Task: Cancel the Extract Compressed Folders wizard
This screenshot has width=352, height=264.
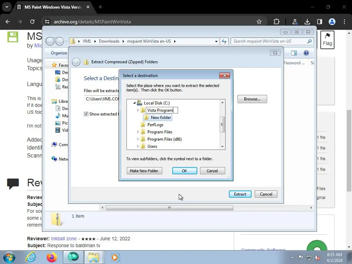Action: 266,194
